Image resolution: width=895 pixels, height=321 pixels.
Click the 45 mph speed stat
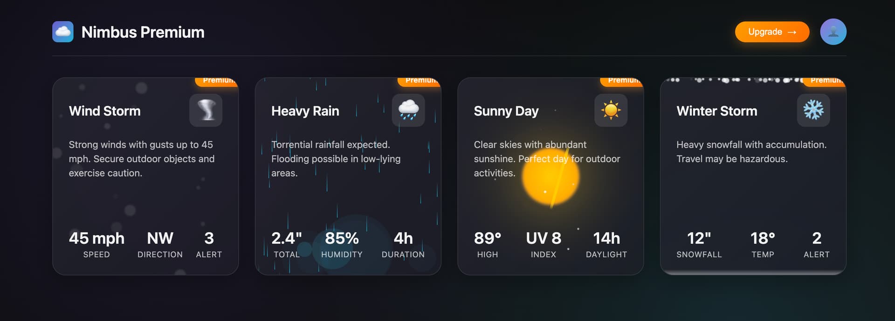click(x=96, y=245)
